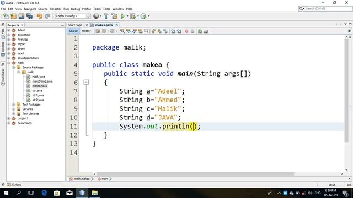
Task: Switch to the Start Page tab
Action: pyautogui.click(x=75, y=25)
